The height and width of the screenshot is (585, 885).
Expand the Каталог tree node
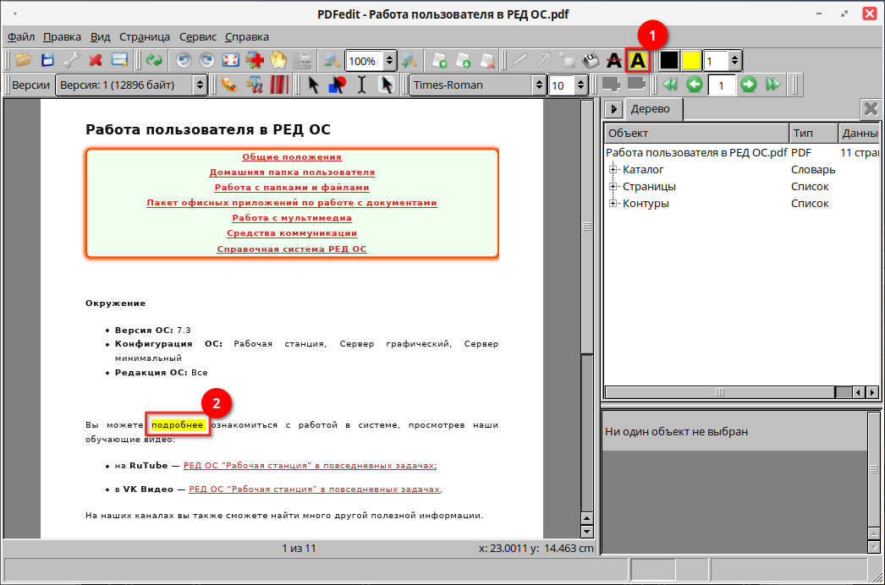tap(613, 170)
